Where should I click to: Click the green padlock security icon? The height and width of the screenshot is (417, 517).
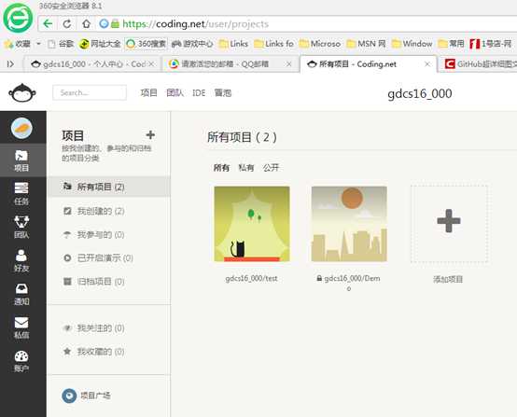pyautogui.click(x=115, y=23)
